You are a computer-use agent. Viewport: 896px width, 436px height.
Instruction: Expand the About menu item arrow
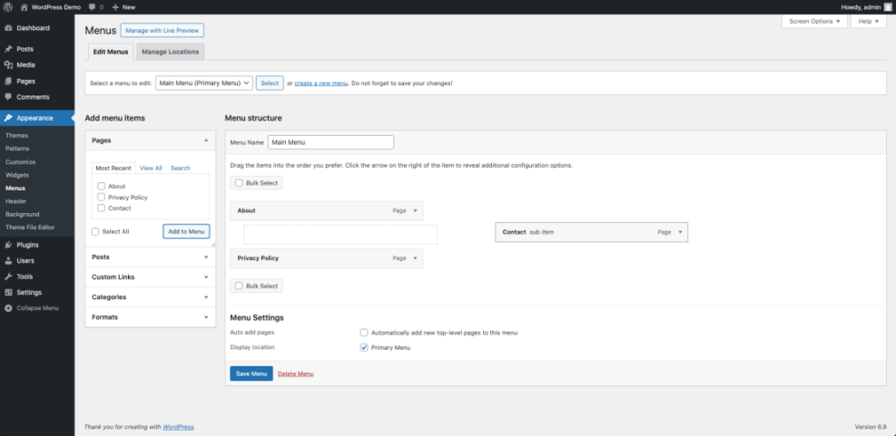pyautogui.click(x=416, y=210)
